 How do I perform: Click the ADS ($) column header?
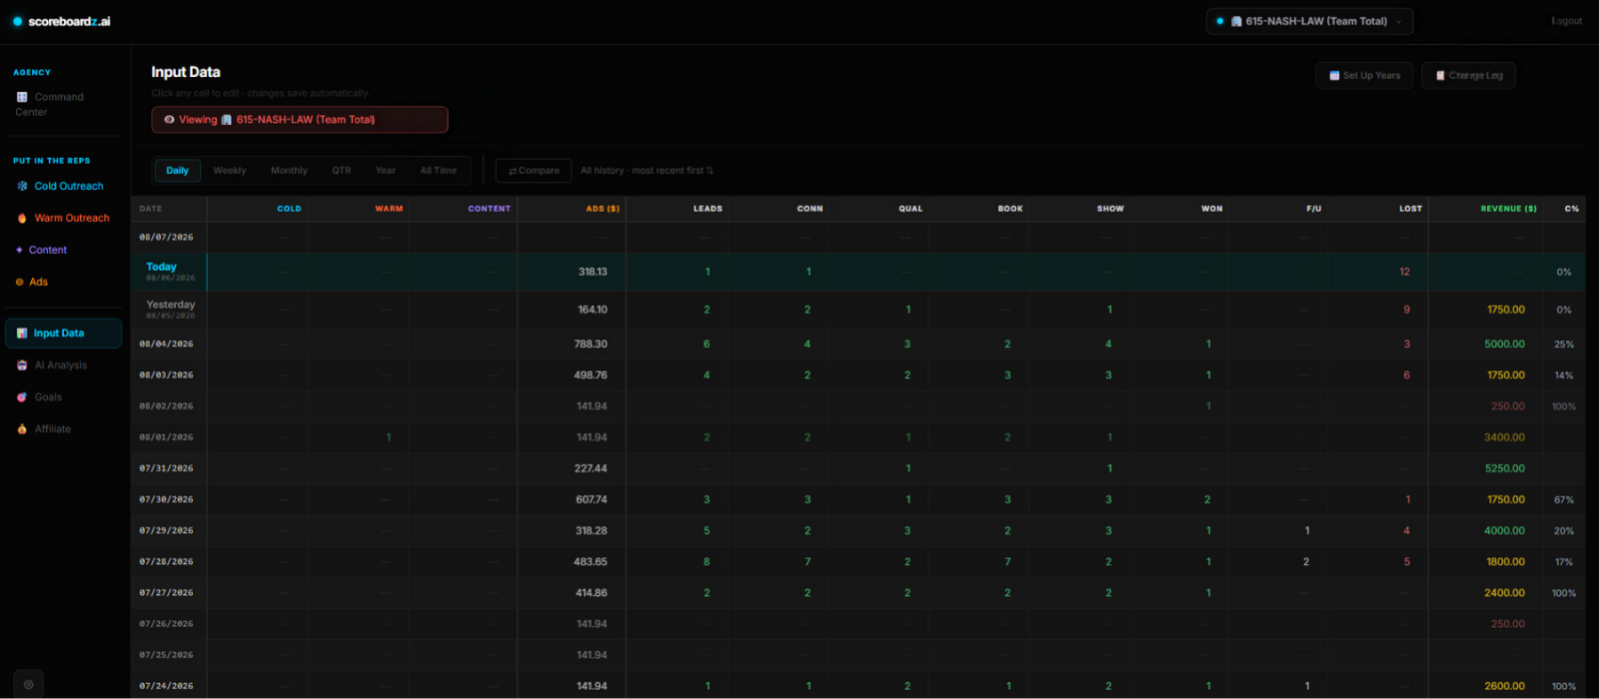point(603,209)
